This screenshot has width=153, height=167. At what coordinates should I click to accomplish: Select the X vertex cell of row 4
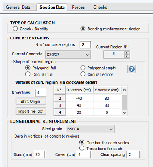click(79, 112)
